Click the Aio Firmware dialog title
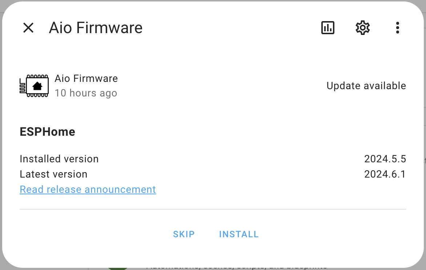 click(96, 28)
